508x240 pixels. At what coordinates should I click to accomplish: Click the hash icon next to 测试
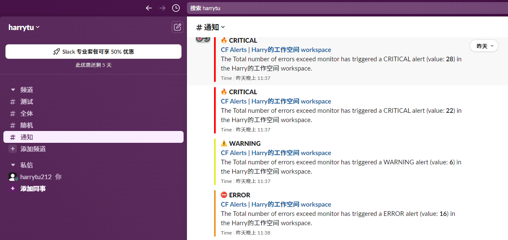click(x=13, y=102)
